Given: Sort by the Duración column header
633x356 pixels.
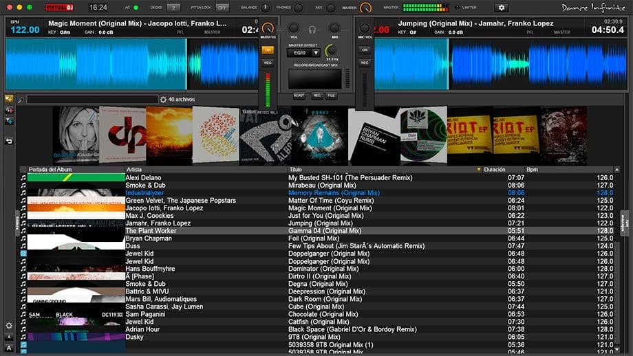Looking at the screenshot, I should point(504,169).
